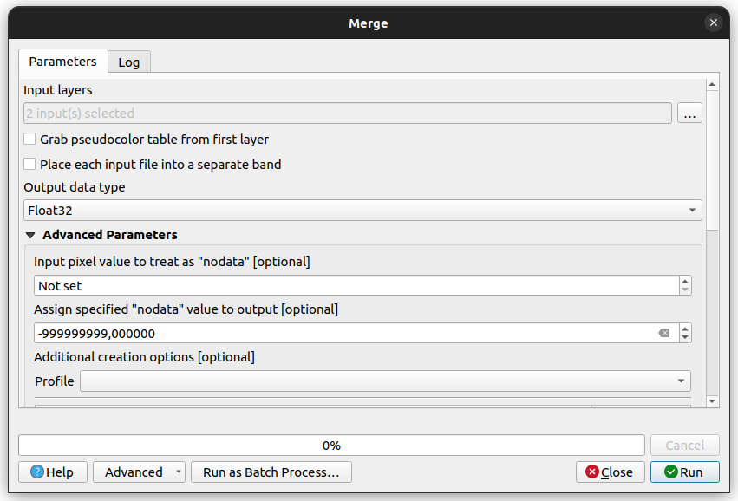Enable Grab pseudocolor table from first layer

point(29,140)
